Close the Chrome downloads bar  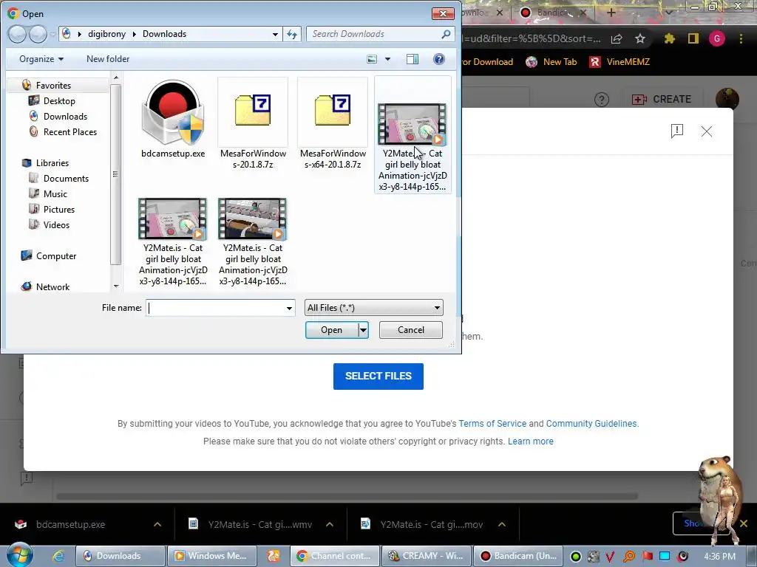click(744, 523)
